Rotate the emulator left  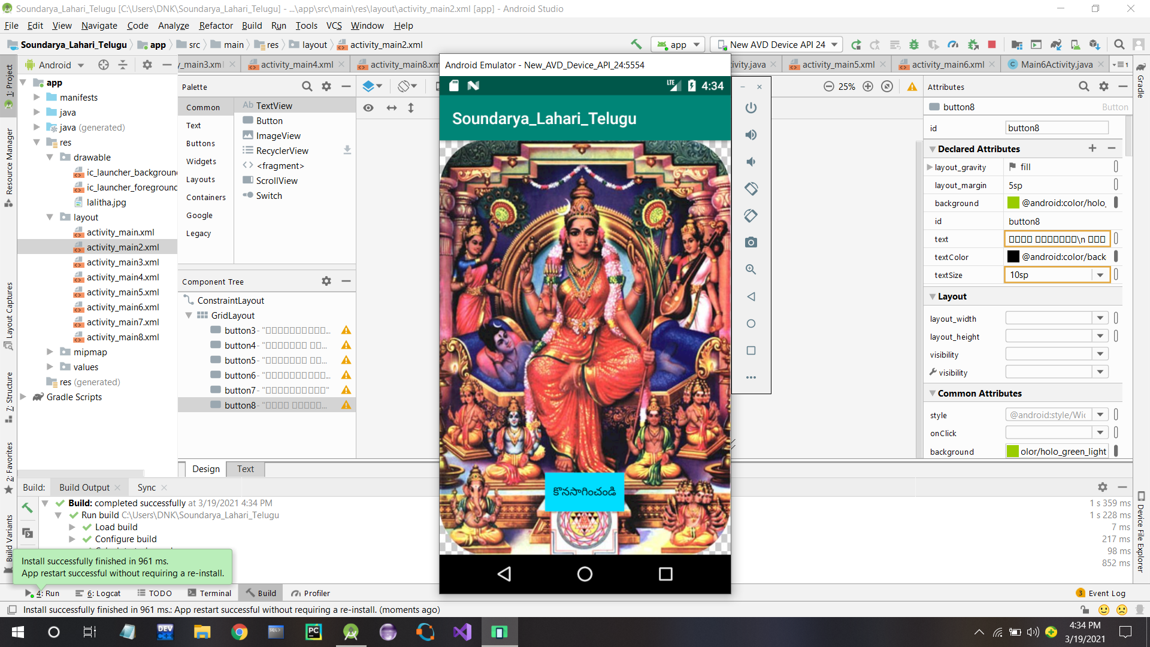tap(751, 189)
